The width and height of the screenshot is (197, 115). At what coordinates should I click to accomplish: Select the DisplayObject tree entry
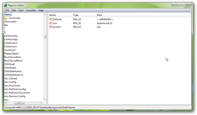(11, 54)
